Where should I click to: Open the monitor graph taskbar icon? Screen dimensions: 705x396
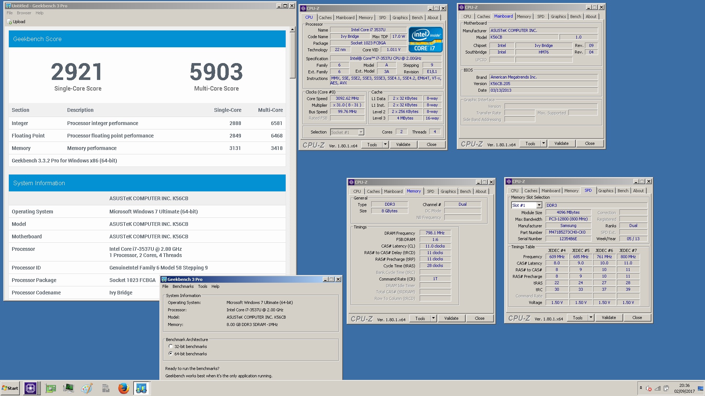pos(68,388)
